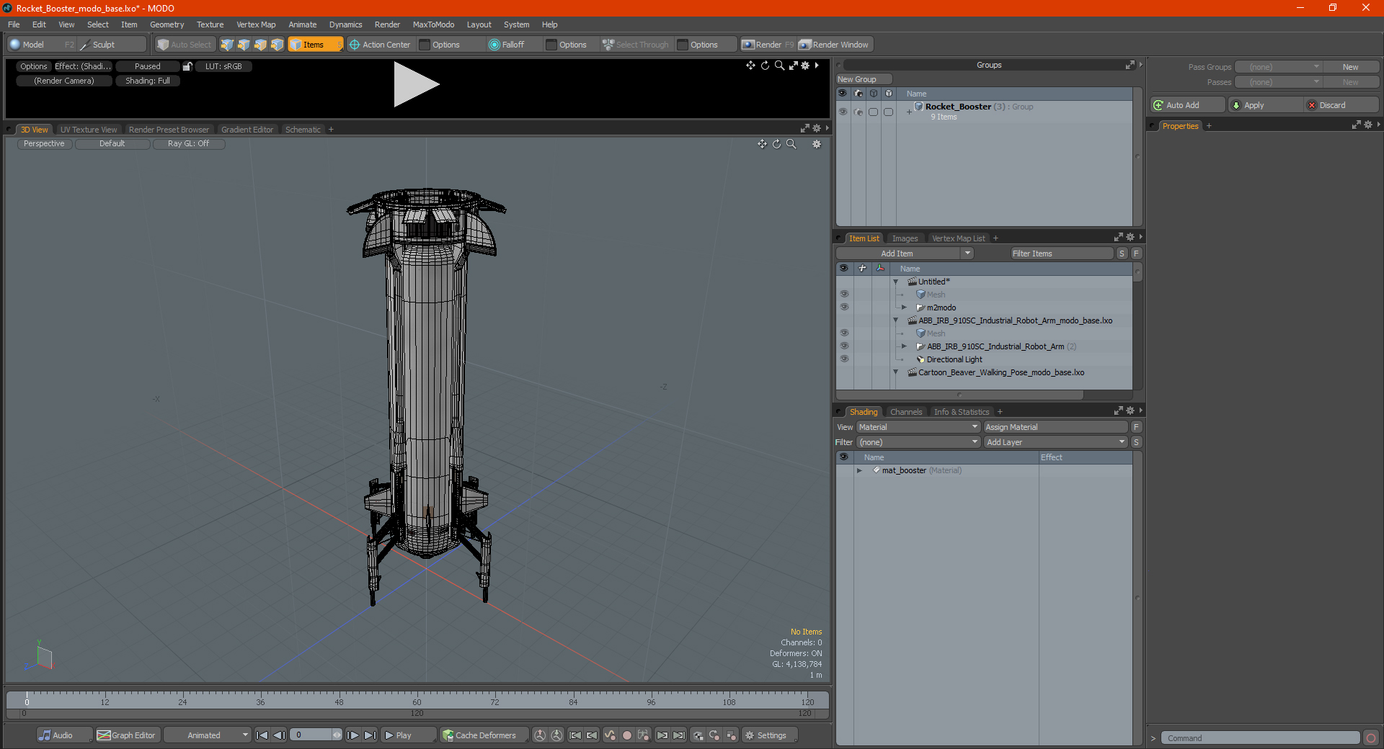The height and width of the screenshot is (749, 1384).
Task: Click Assign Material button
Action: click(1055, 427)
